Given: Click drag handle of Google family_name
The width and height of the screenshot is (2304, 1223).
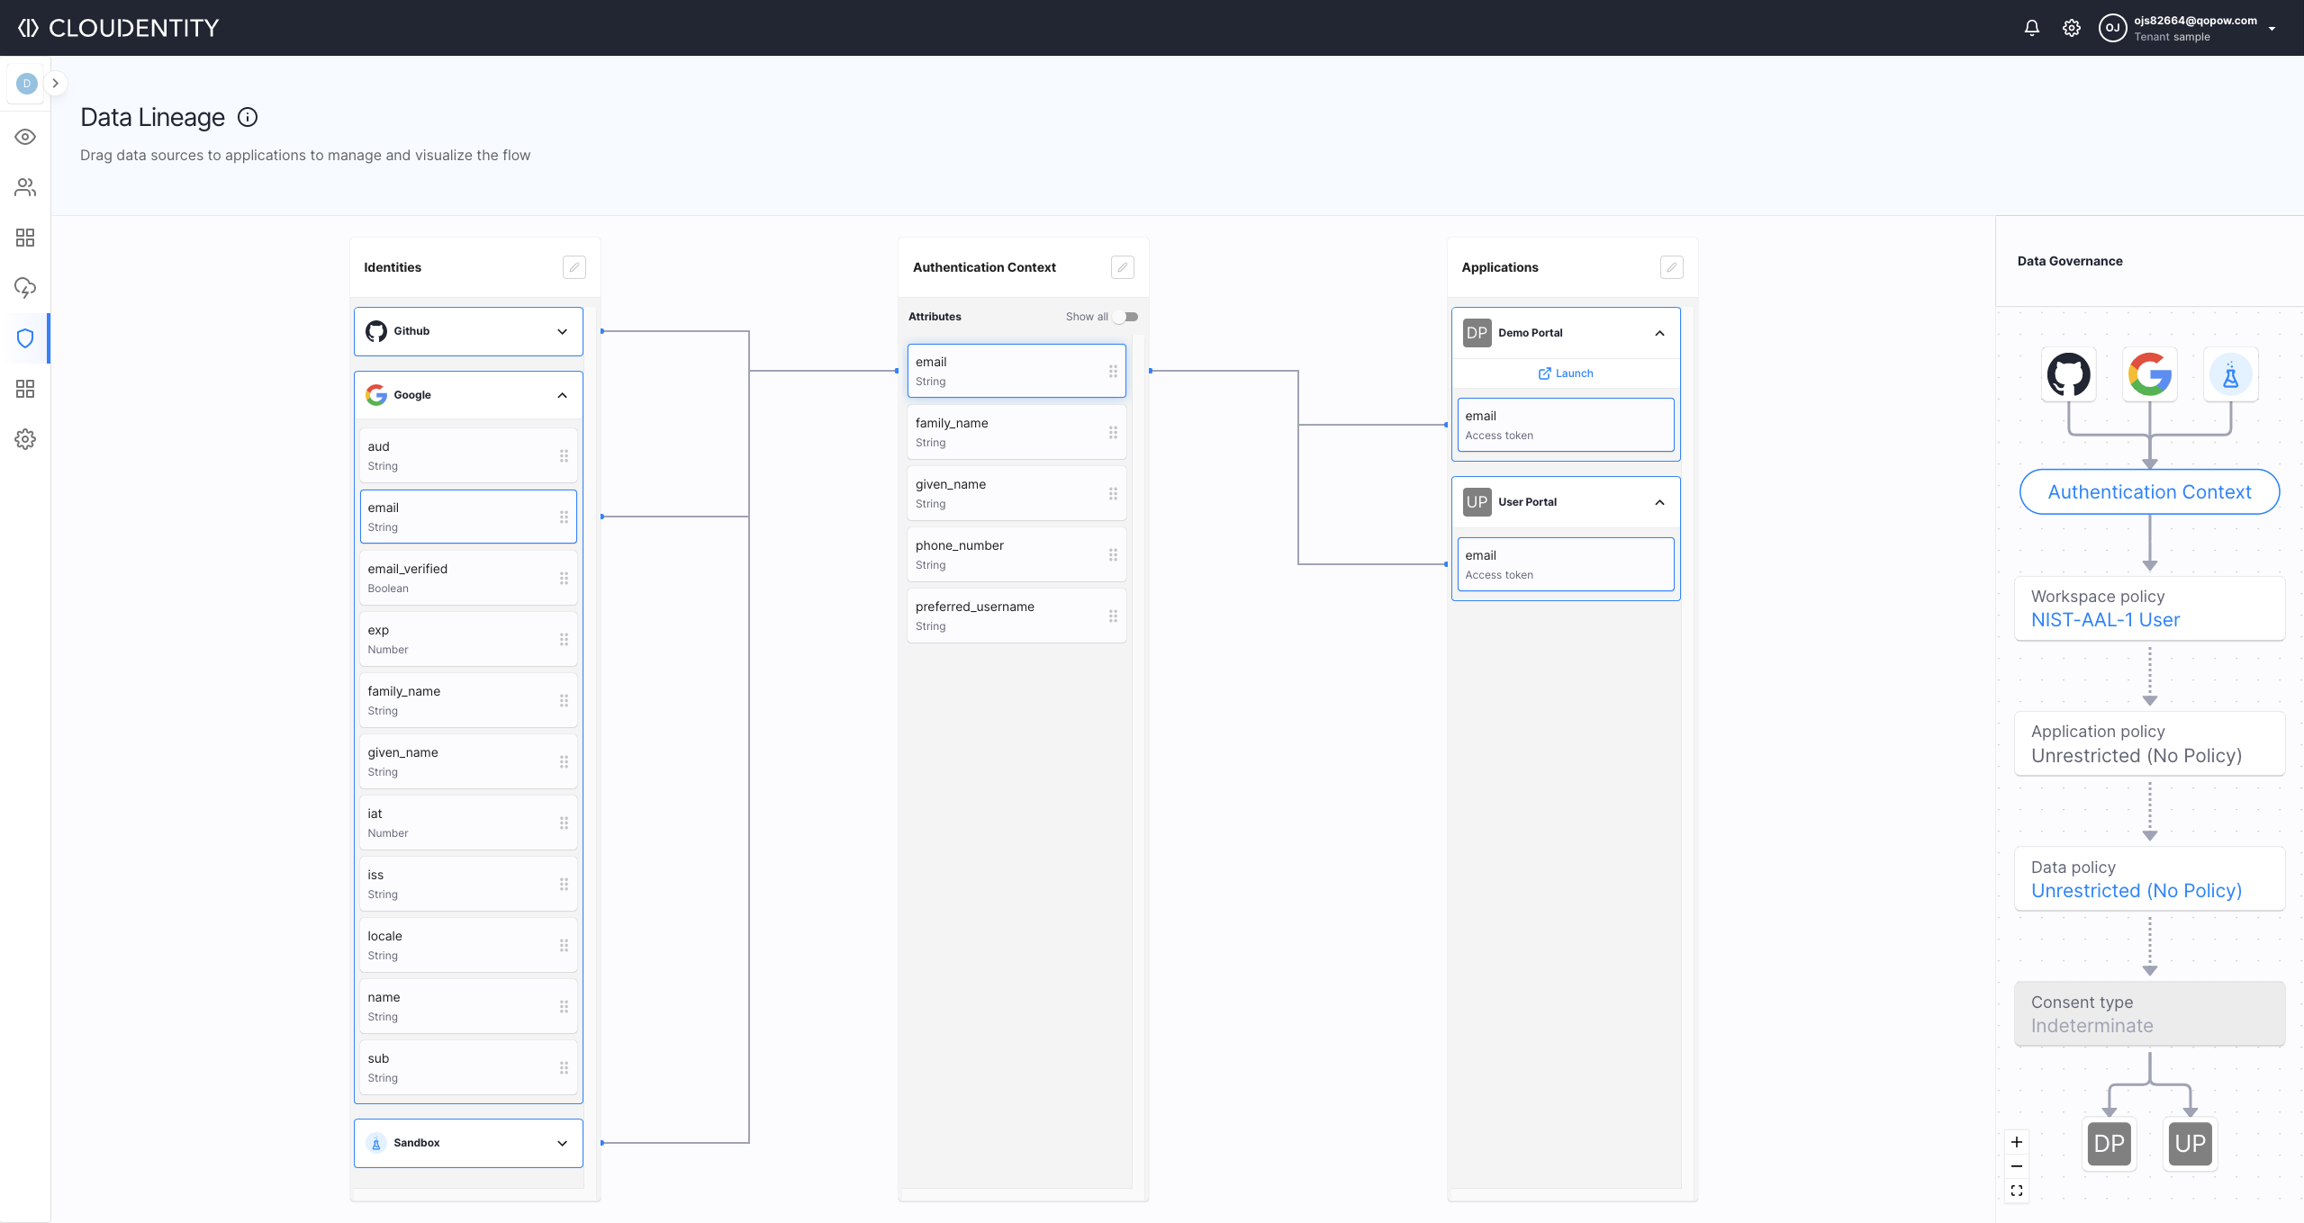Looking at the screenshot, I should [x=564, y=700].
